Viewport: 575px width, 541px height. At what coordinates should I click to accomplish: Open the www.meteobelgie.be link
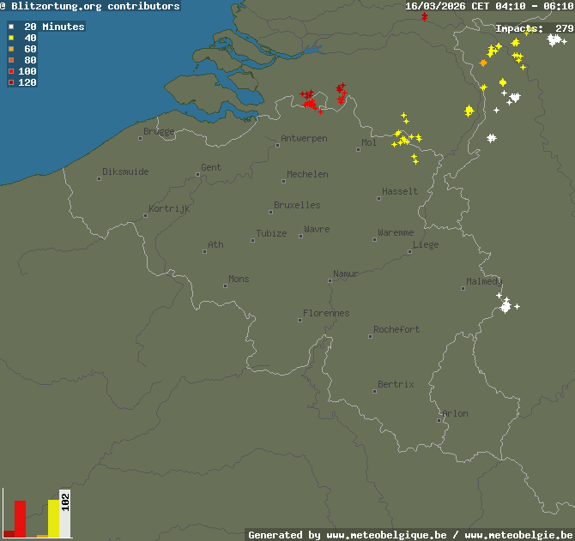tap(517, 535)
